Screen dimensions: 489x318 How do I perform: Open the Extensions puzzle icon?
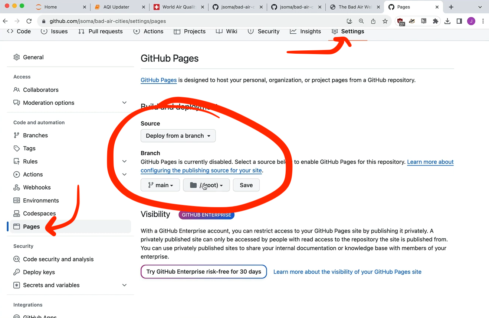(436, 21)
